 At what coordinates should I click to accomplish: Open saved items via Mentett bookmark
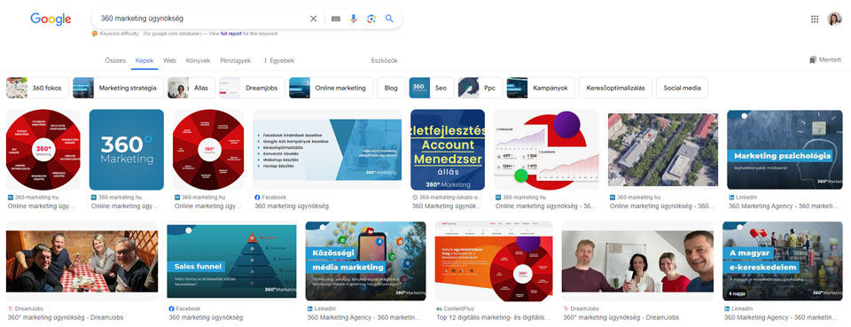(x=825, y=59)
